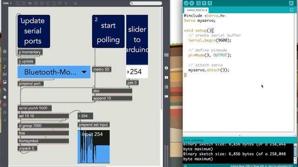Click the grid windows icon in Max right toolbar
Screen dimensions: 298x167
(x=166, y=77)
